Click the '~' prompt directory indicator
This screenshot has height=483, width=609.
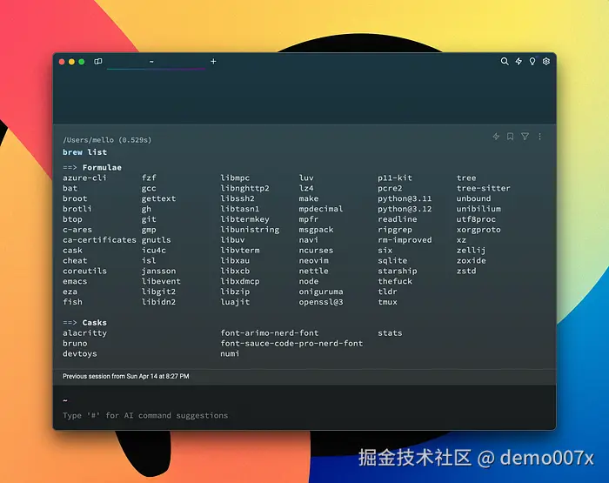65,400
